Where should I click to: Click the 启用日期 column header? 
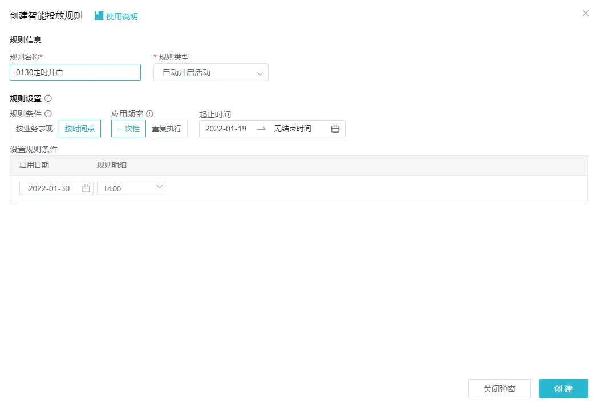[34, 165]
